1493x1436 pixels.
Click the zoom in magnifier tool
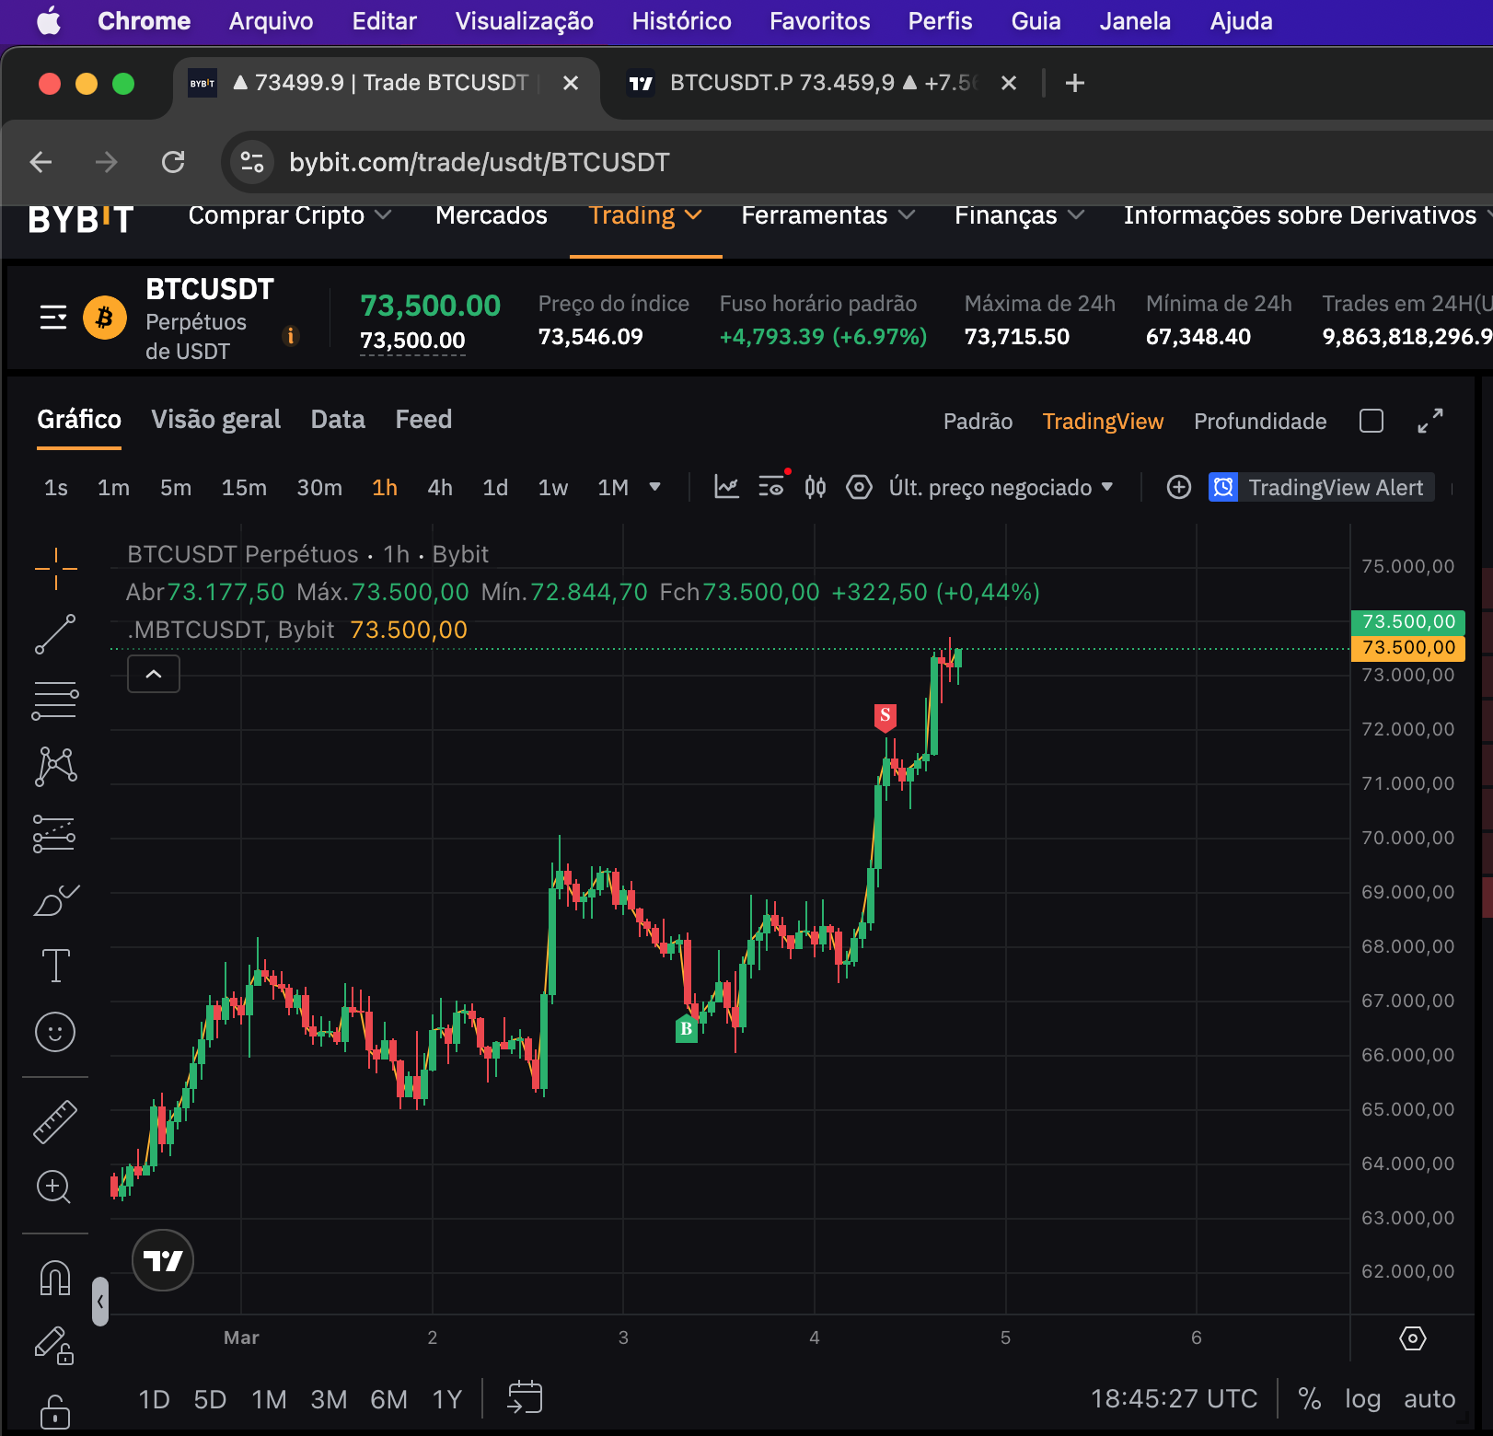coord(53,1187)
